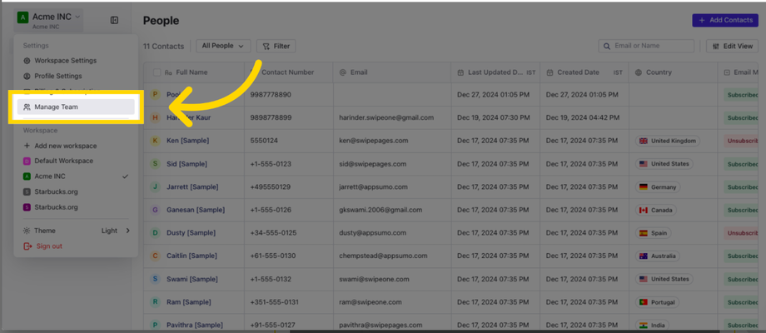The width and height of the screenshot is (766, 333).
Task: Tick the select-all checkbox in Full Name header
Action: coord(157,72)
